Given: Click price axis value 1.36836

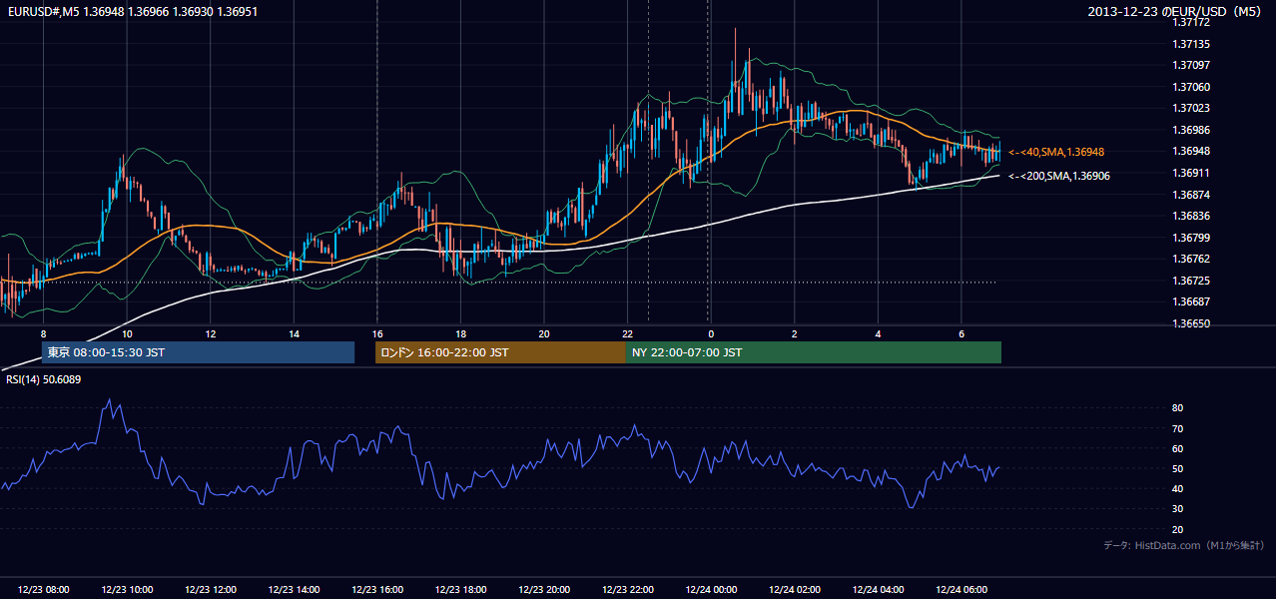Looking at the screenshot, I should tap(1191, 216).
